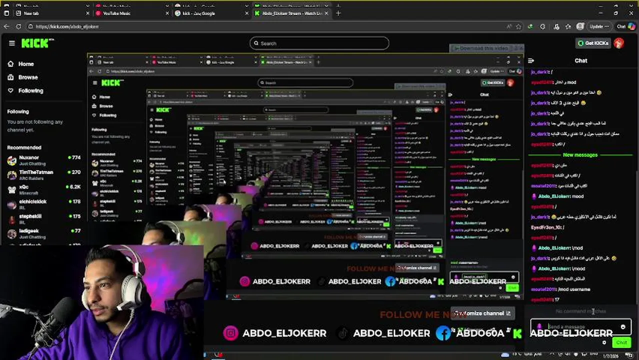Click the address bar URL

coord(67,26)
